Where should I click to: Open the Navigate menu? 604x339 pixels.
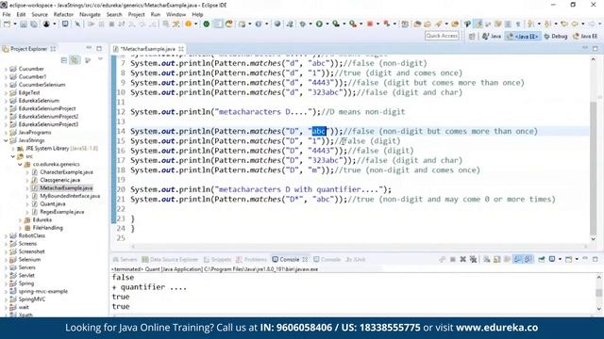[90, 14]
